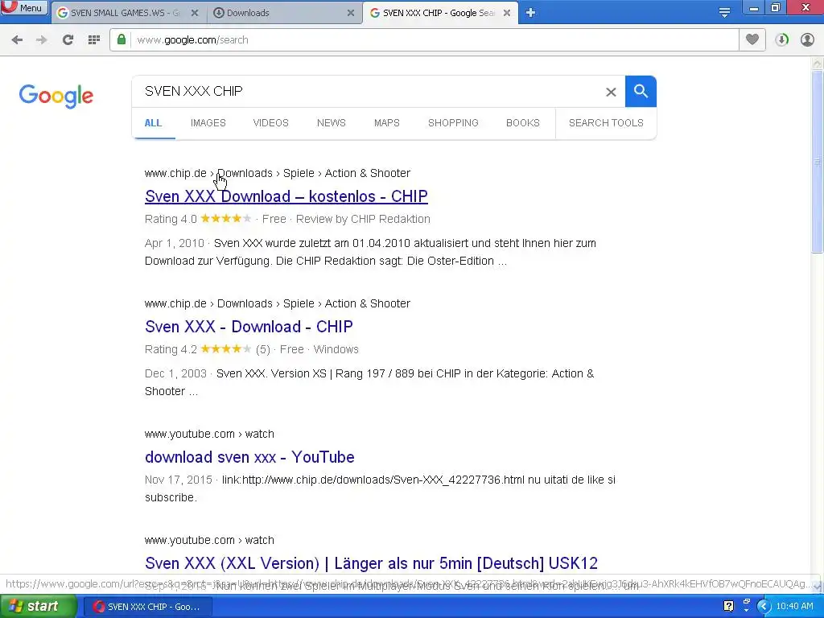Switch to SHOPPING results
The width and height of the screenshot is (824, 618).
pyautogui.click(x=453, y=123)
